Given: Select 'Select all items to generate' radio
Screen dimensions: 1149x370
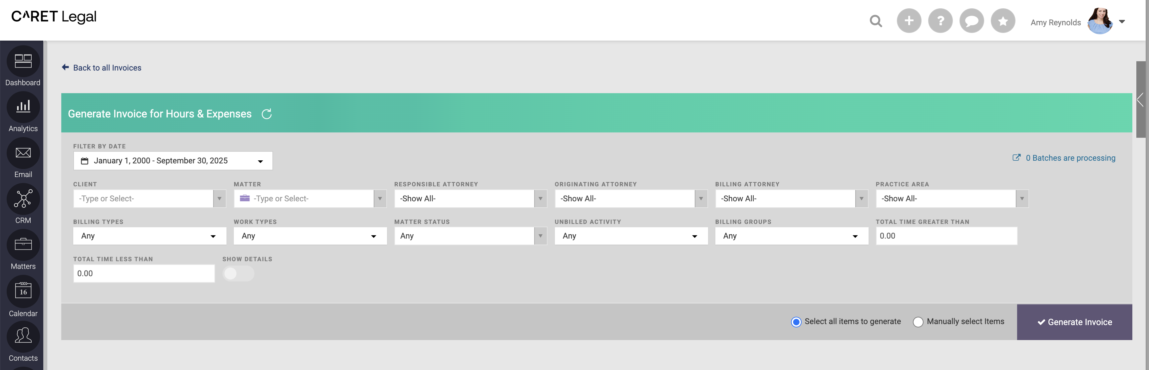Looking at the screenshot, I should click(x=796, y=322).
